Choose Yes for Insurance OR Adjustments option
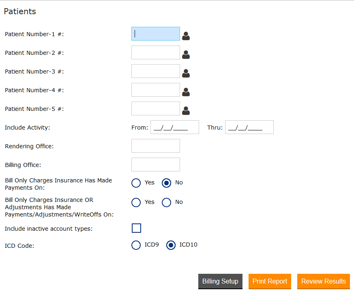This screenshot has height=301, width=354. coord(136,202)
